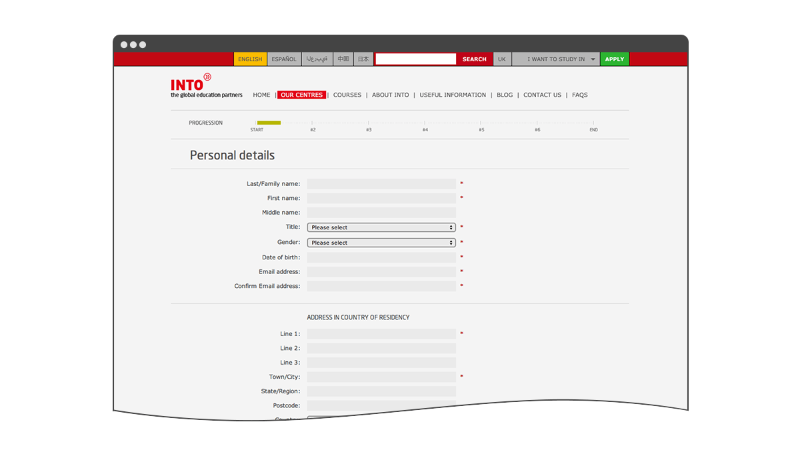800x460 pixels.
Task: Click the Personal details heading
Action: coord(232,155)
